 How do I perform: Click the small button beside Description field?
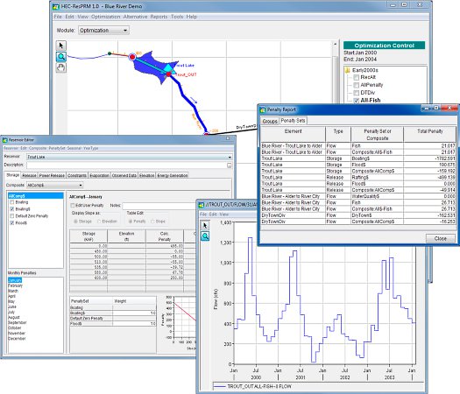(229, 165)
